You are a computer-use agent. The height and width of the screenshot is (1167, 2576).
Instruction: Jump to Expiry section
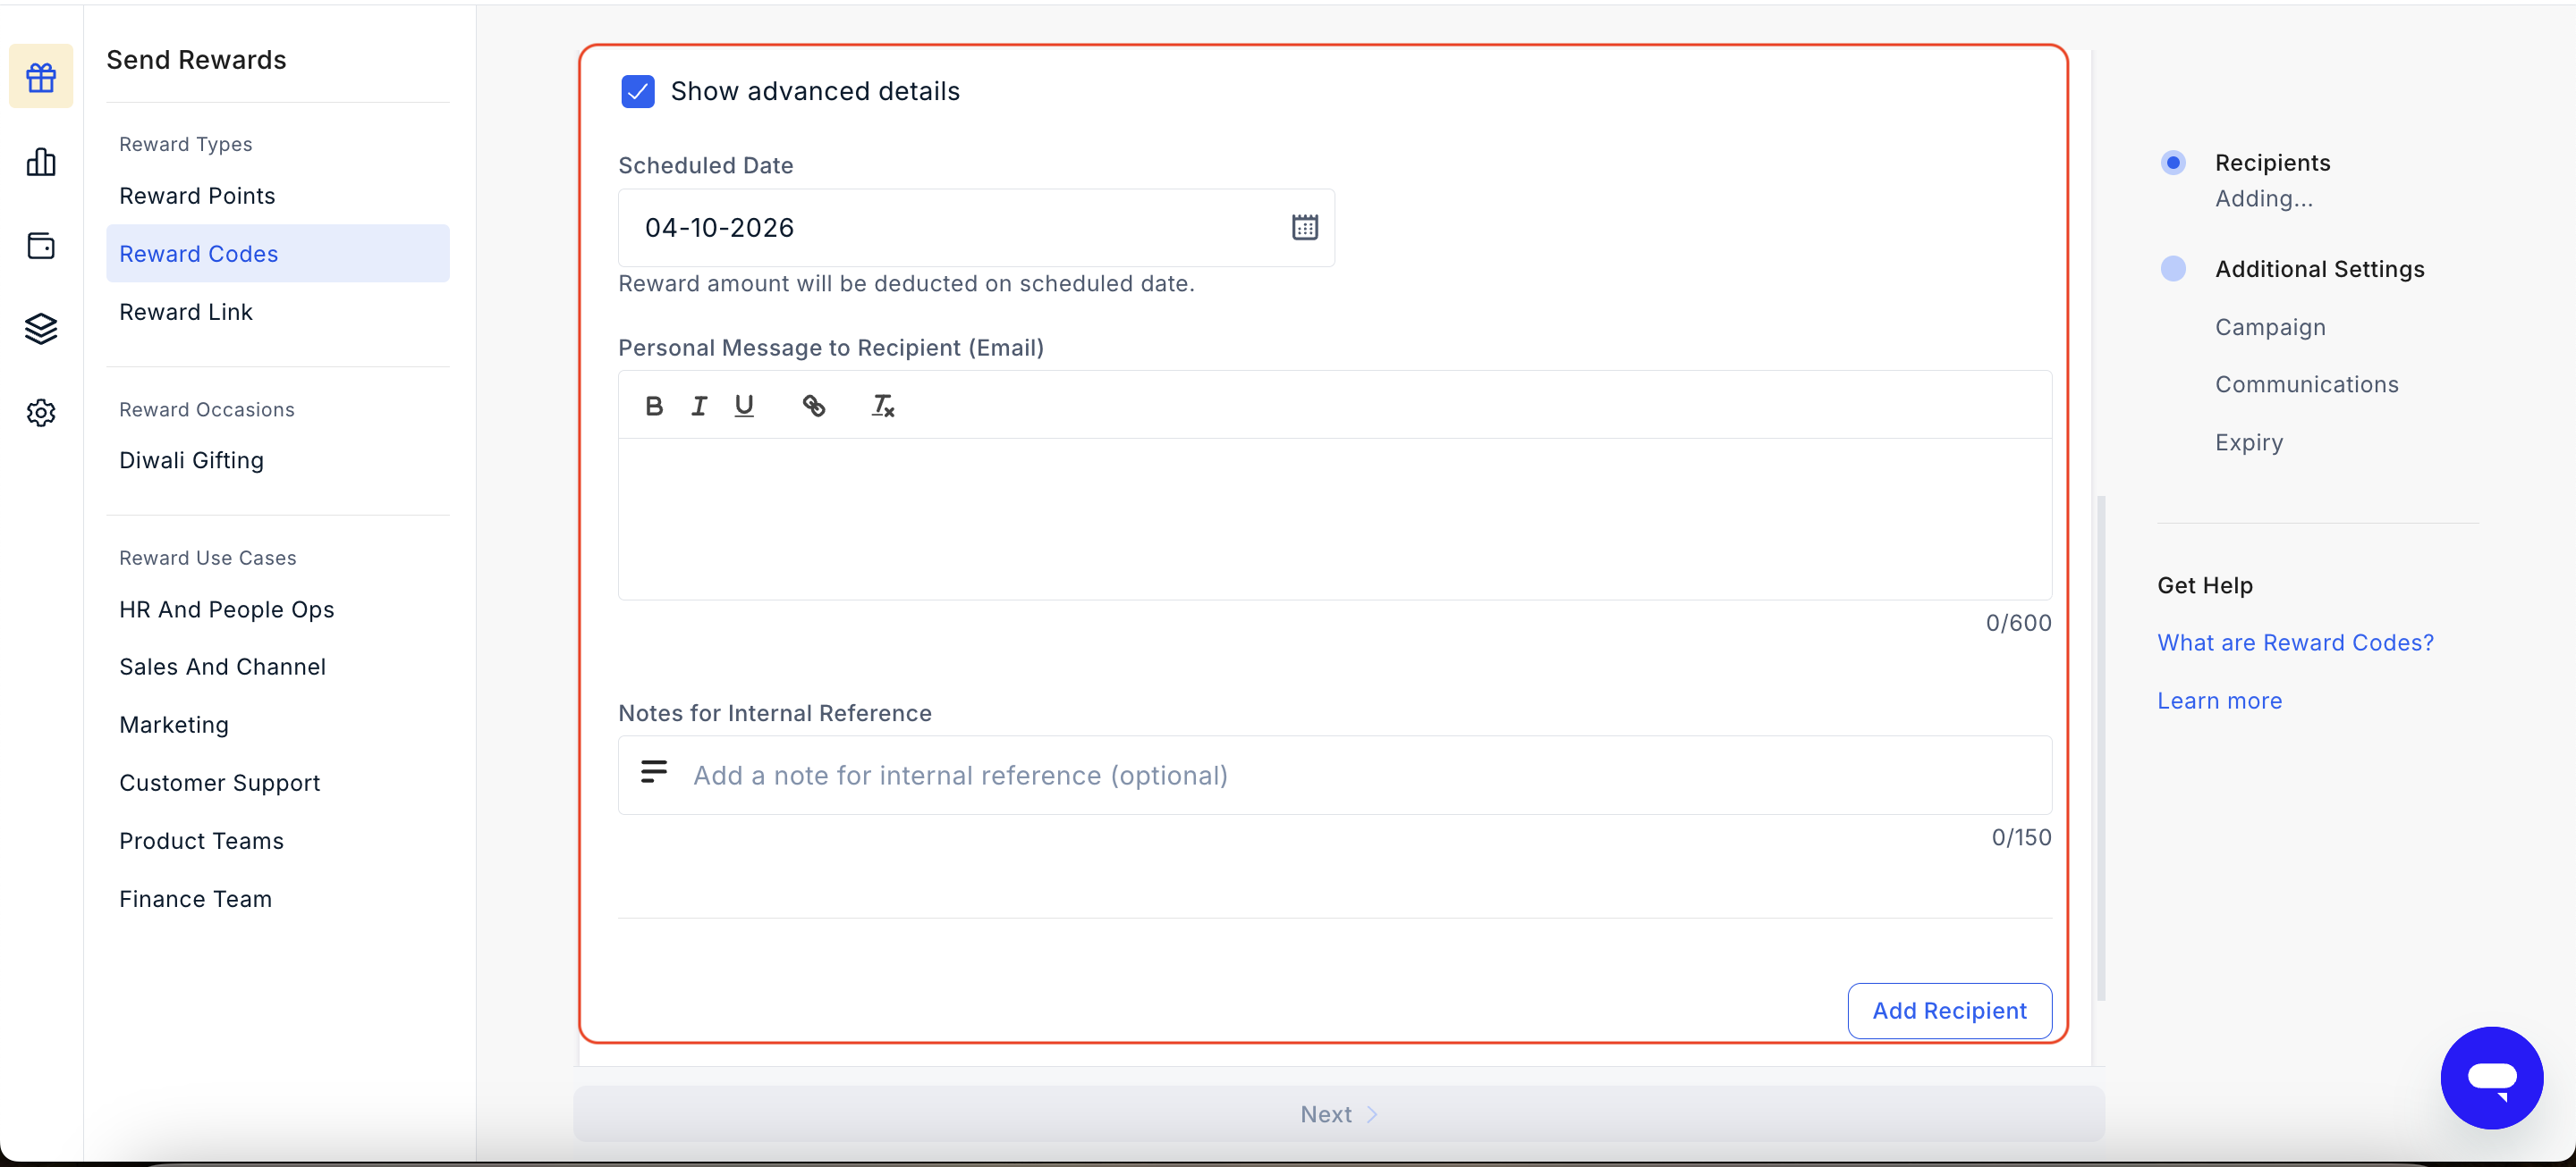(2248, 442)
